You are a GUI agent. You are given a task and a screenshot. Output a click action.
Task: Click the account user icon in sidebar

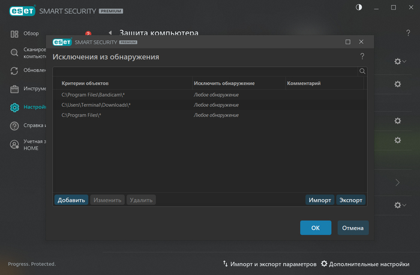click(x=14, y=144)
